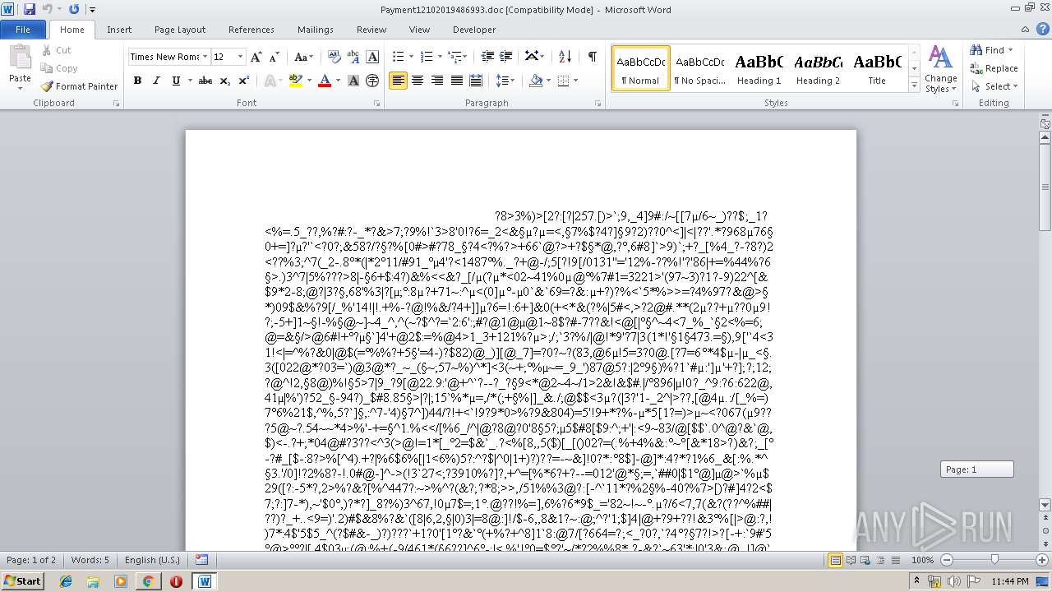
Task: Click the Print Layout view icon
Action: pyautogui.click(x=835, y=560)
